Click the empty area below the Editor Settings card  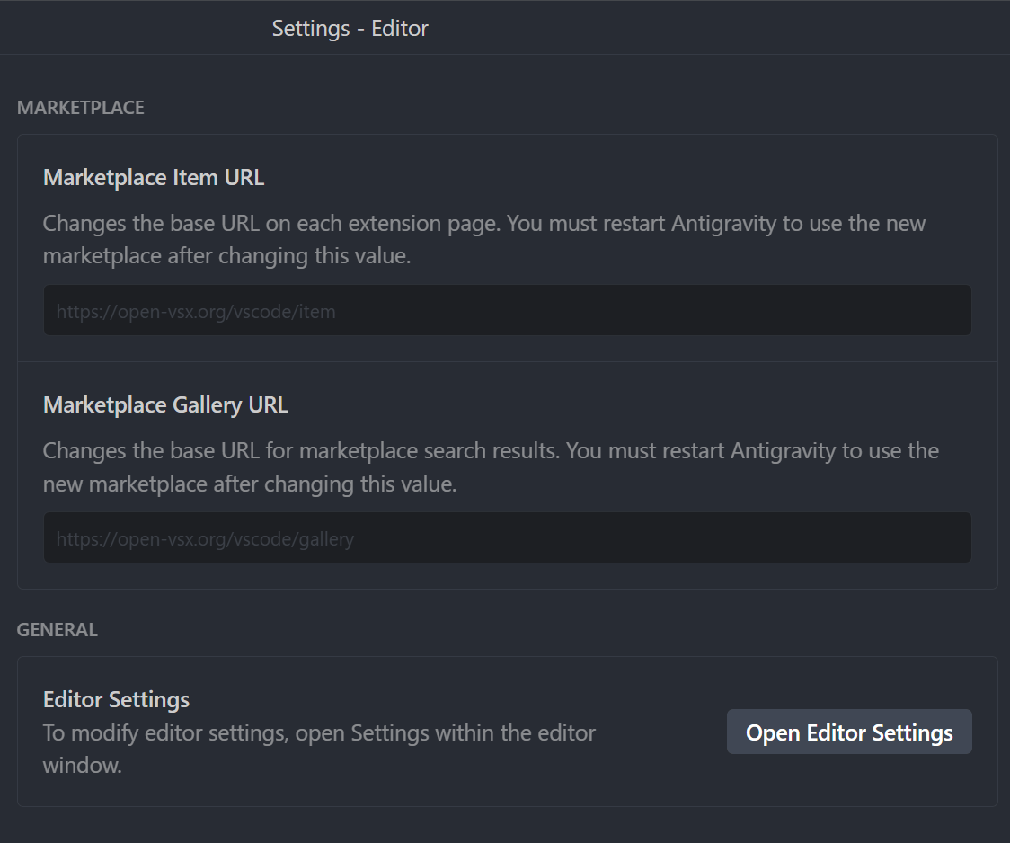click(505, 822)
